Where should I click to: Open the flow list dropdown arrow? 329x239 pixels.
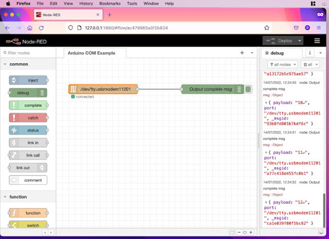tap(251, 53)
